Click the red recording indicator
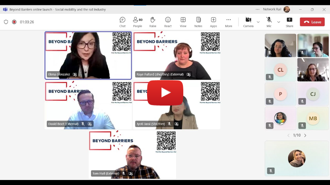Image resolution: width=330 pixels, height=185 pixels. (14, 22)
